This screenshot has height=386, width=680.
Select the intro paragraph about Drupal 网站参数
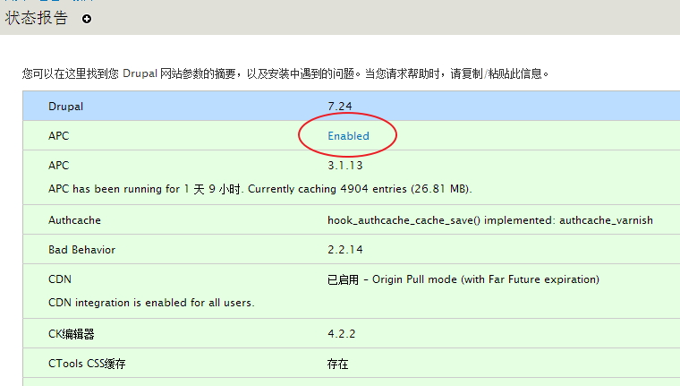click(x=285, y=73)
